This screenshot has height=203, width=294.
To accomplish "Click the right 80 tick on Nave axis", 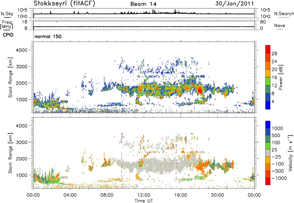I will (263, 22).
